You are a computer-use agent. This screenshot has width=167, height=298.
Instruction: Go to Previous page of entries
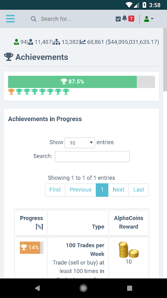click(x=80, y=190)
